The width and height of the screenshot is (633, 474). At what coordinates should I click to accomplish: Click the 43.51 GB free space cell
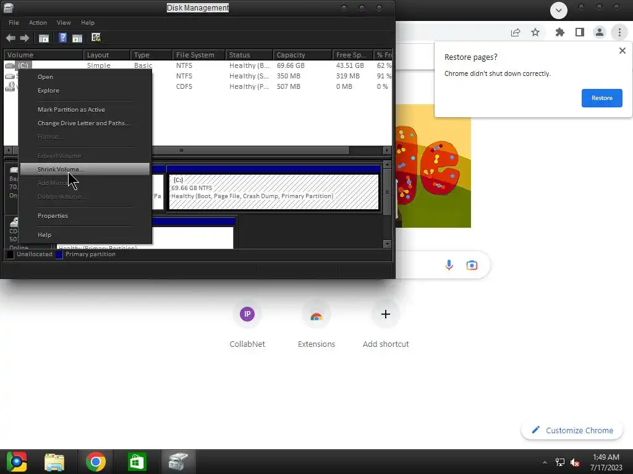[350, 65]
